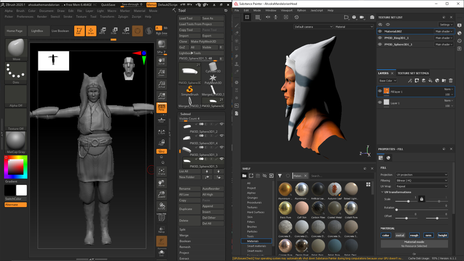Toggle the height channel button in Material

[x=443, y=235]
